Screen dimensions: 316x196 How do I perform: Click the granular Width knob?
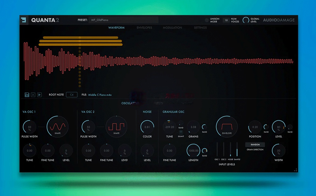click(x=279, y=151)
